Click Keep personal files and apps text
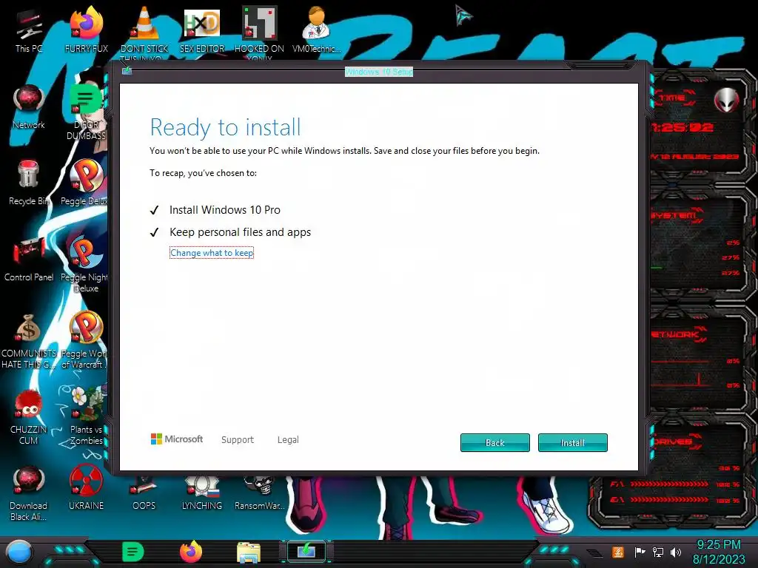 pyautogui.click(x=241, y=232)
